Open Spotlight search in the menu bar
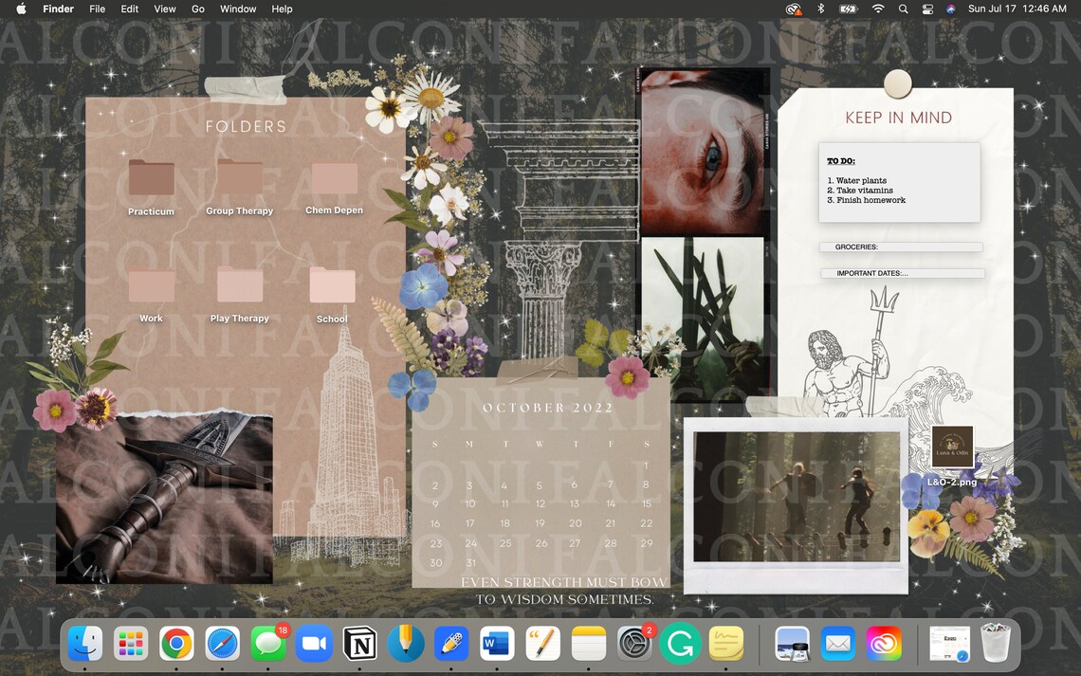 tap(903, 9)
